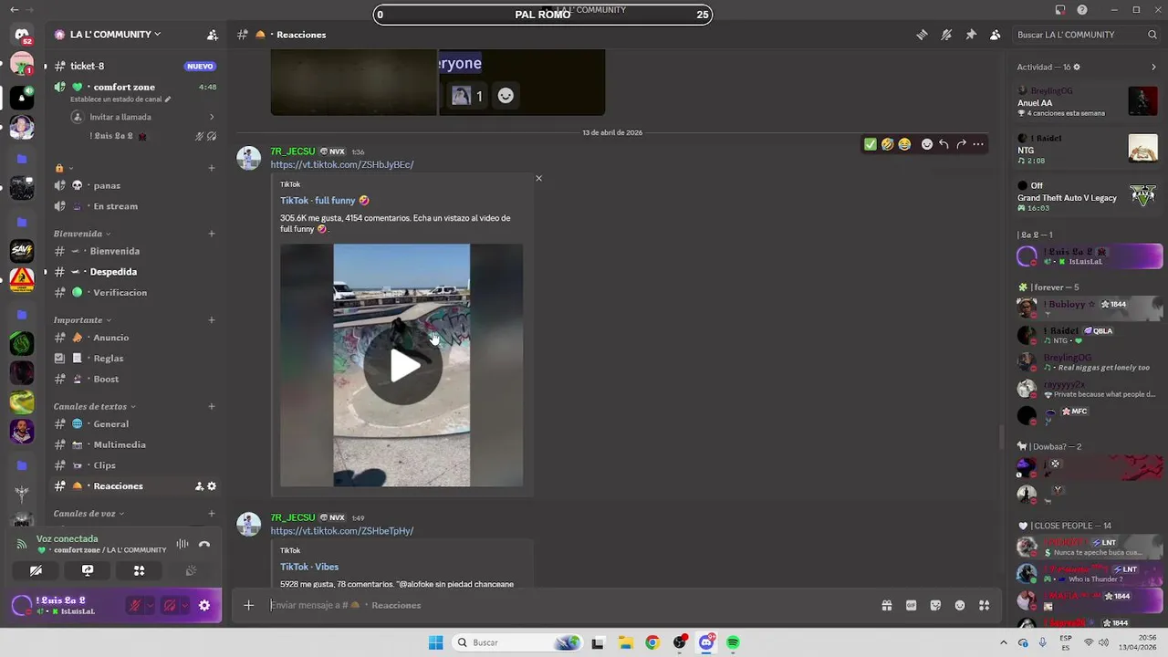Open the General text channel
The height and width of the screenshot is (657, 1168).
click(135, 424)
